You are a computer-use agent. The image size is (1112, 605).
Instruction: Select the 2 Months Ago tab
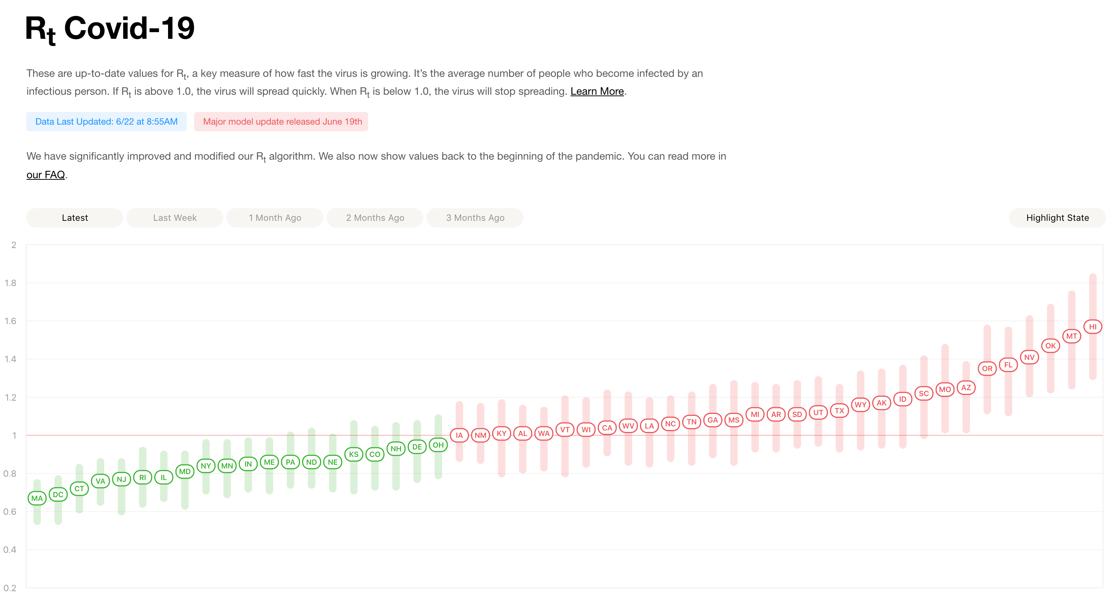pos(375,218)
